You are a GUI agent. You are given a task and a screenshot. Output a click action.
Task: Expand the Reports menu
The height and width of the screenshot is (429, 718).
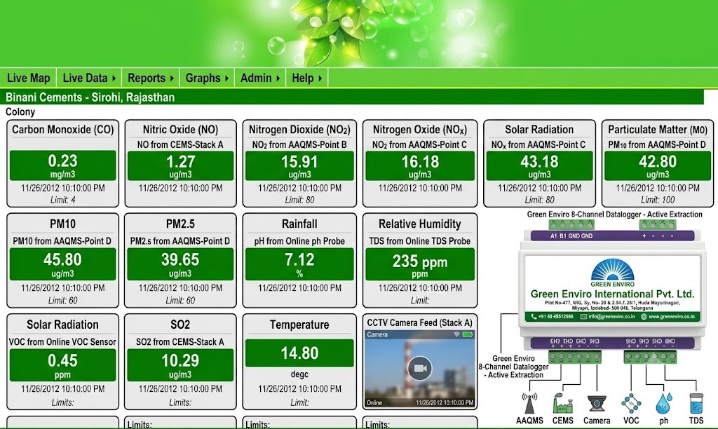click(x=150, y=78)
